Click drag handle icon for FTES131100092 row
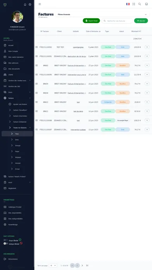 [36, 47]
